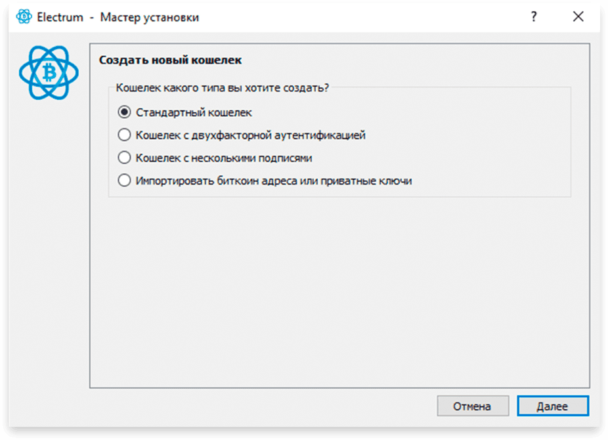Click the small Electrum icon in title bar
The image size is (608, 440).
tap(24, 17)
